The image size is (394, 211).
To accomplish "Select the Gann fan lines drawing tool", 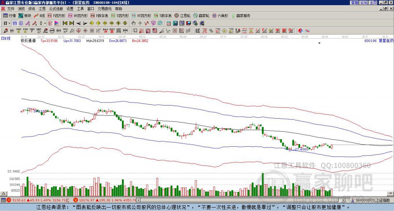I will tap(142, 31).
